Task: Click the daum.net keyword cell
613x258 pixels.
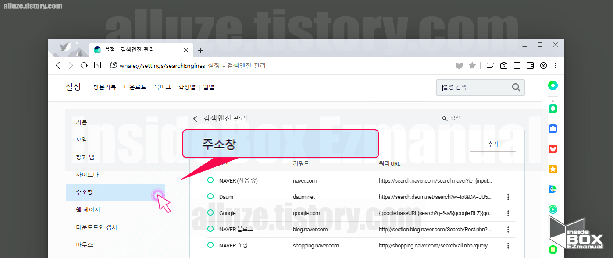Action: (304, 197)
